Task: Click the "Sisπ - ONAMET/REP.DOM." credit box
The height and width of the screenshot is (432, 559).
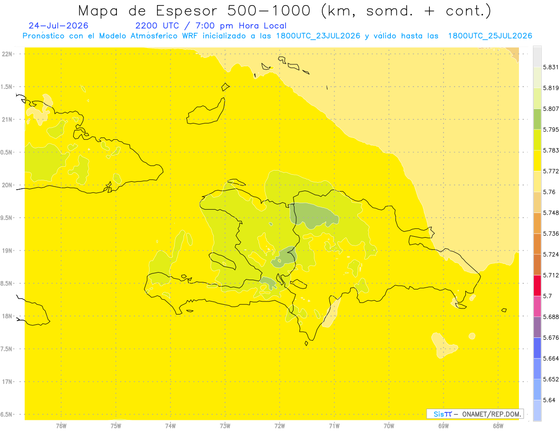Action: (476, 414)
